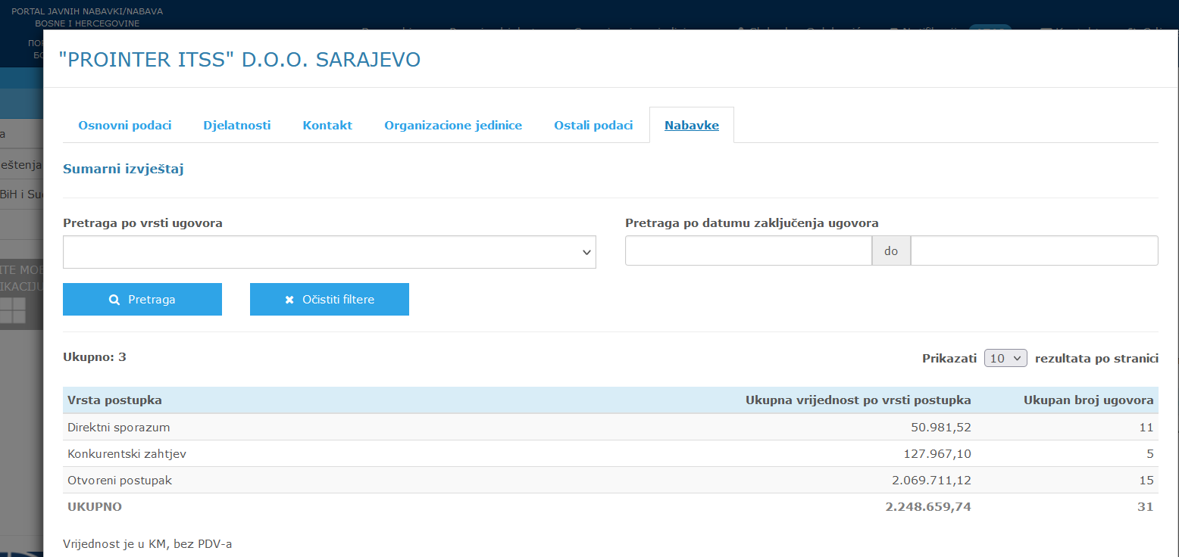Click the 'Sumarni izvještaj' heading
The width and height of the screenshot is (1179, 557).
[124, 169]
